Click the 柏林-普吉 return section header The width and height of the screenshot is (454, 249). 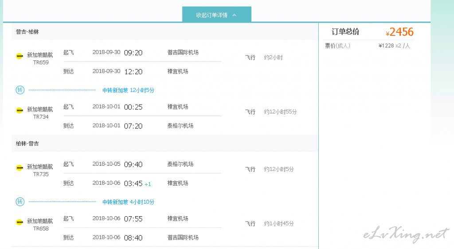[27, 144]
